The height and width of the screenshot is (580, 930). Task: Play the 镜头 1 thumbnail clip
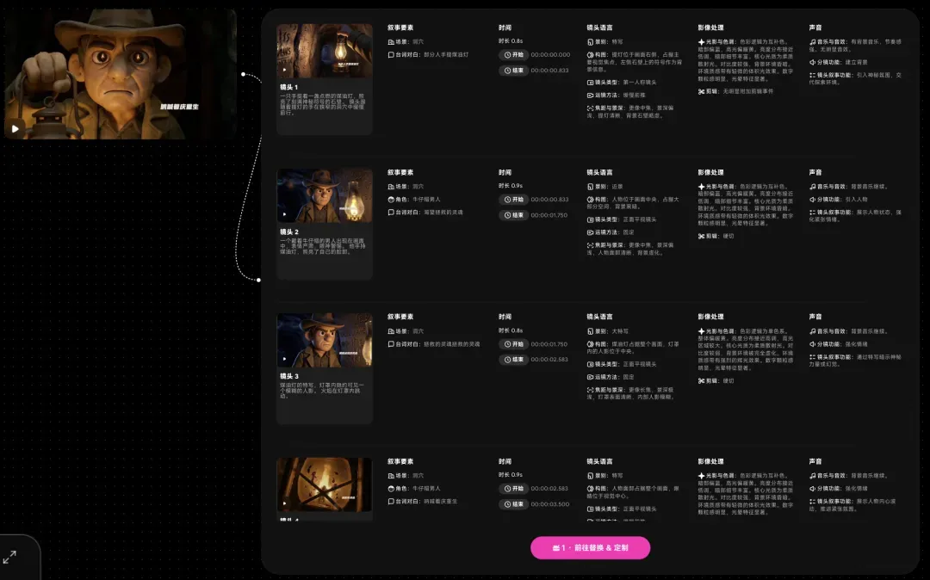pyautogui.click(x=284, y=70)
